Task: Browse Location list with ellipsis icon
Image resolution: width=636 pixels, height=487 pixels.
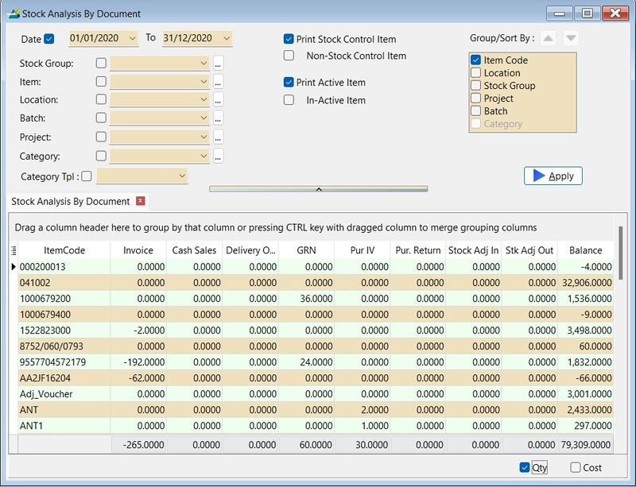Action: [x=217, y=102]
